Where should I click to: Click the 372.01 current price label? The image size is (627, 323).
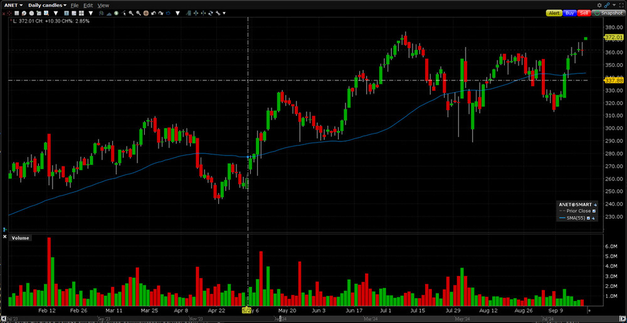613,38
